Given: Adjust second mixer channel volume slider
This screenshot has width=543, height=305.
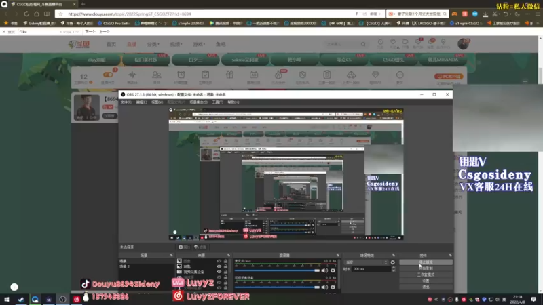Looking at the screenshot, I should pyautogui.click(x=277, y=287).
